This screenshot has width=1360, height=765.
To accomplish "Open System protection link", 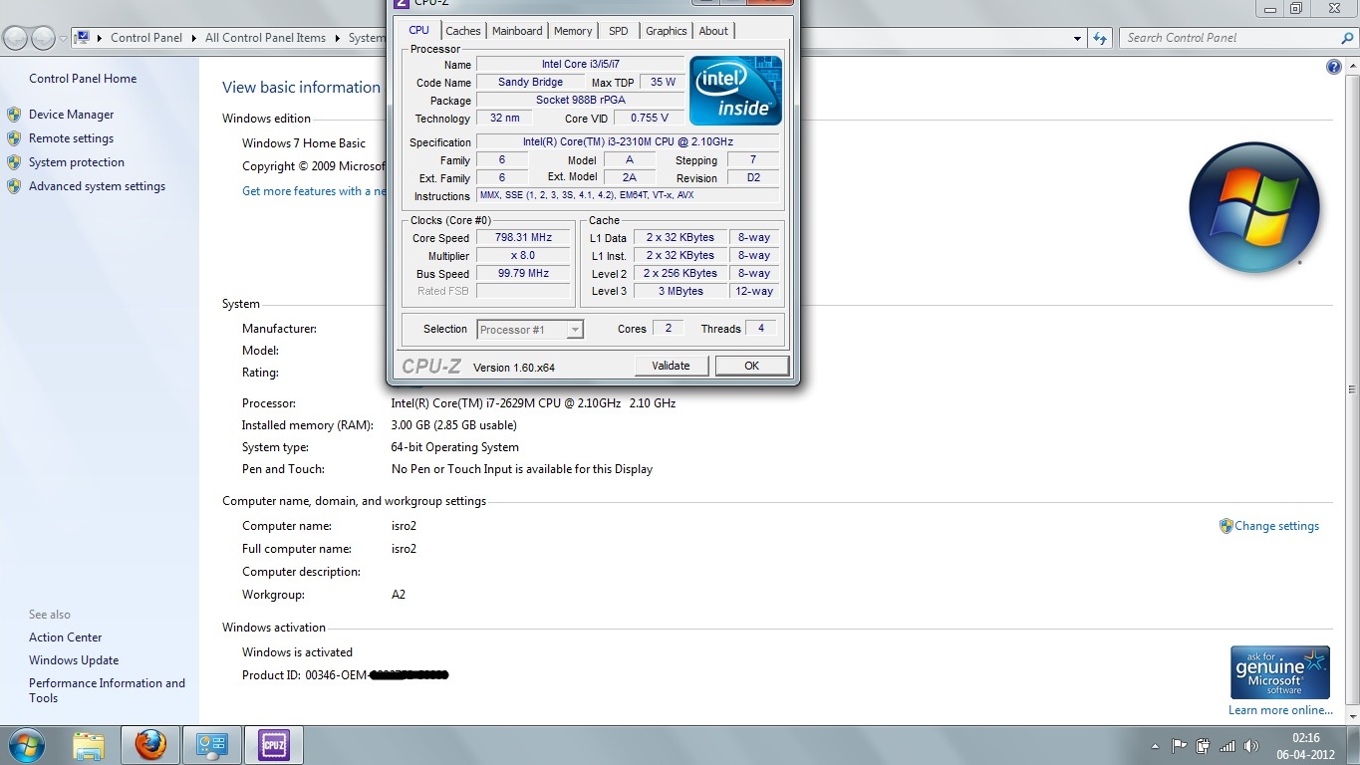I will click(77, 162).
